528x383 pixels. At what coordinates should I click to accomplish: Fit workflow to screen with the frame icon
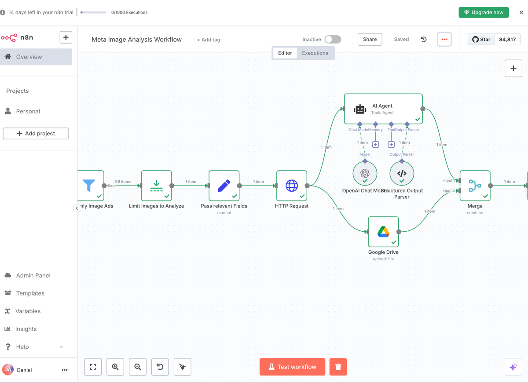(x=93, y=367)
